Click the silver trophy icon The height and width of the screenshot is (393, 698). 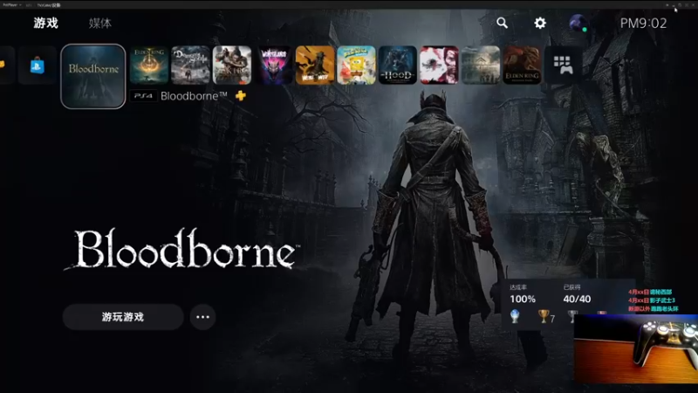[x=573, y=314]
